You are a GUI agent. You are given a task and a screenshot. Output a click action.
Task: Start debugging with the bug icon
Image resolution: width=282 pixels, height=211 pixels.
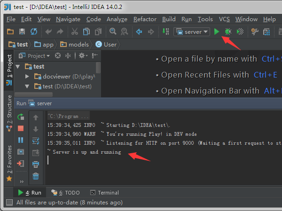pyautogui.click(x=228, y=31)
